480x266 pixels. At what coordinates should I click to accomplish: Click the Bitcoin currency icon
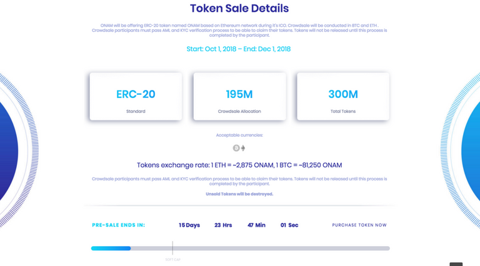coord(236,148)
